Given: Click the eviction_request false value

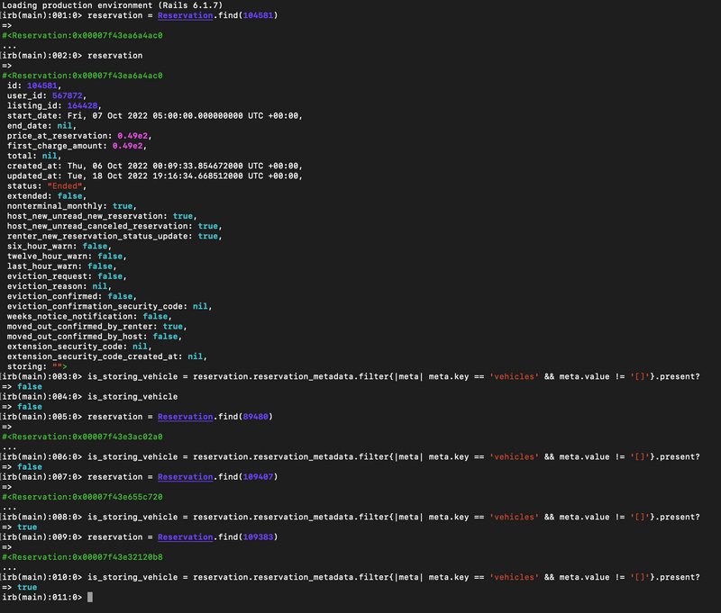Looking at the screenshot, I should point(110,276).
